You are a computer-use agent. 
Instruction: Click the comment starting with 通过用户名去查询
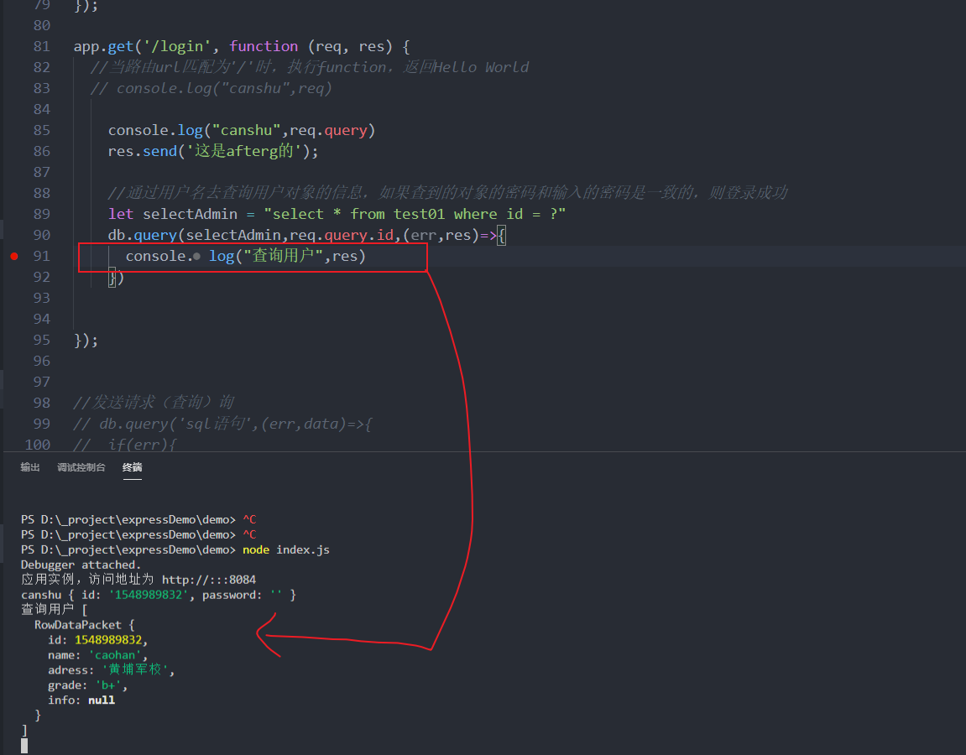tap(448, 194)
